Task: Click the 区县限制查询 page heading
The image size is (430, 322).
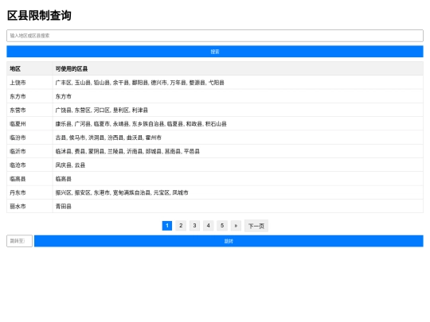Action: (x=39, y=15)
